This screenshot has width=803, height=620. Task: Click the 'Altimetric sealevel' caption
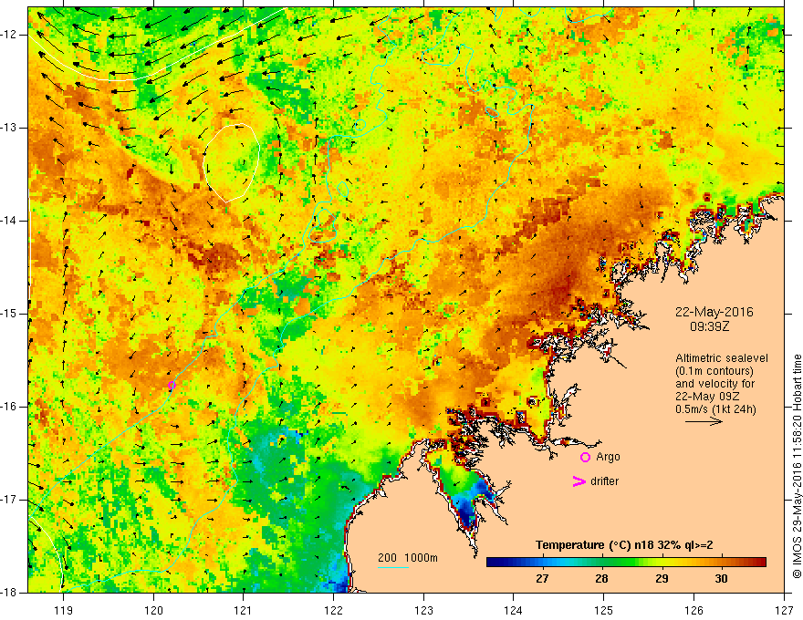coord(722,358)
